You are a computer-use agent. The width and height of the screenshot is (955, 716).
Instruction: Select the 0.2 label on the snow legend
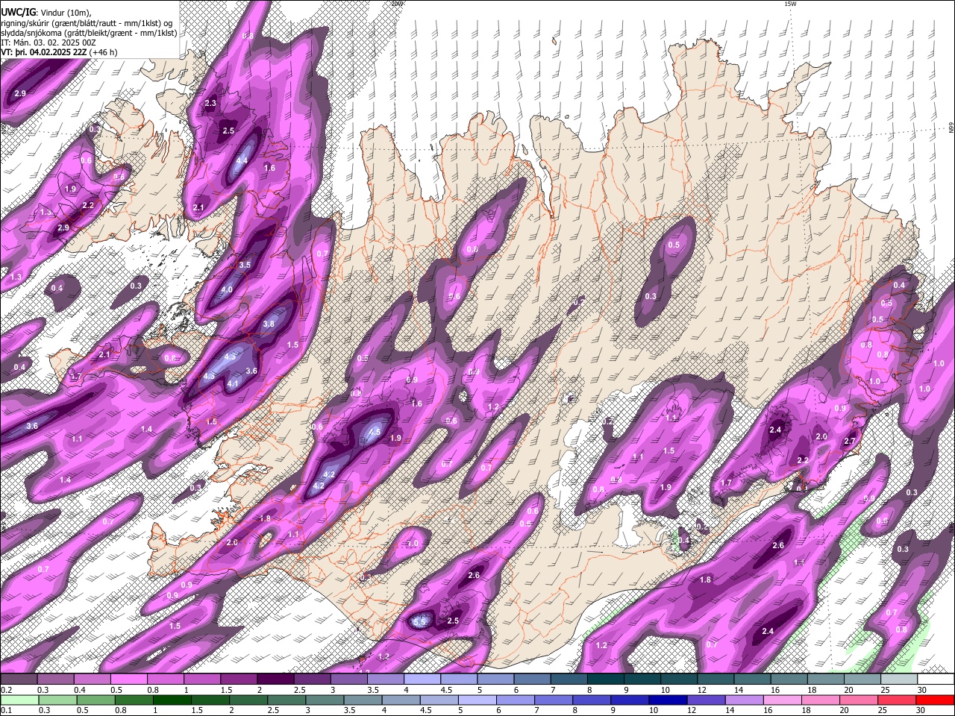(x=6, y=690)
